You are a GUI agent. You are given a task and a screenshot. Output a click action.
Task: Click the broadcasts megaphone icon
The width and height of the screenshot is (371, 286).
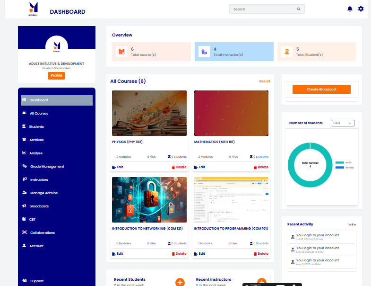24,206
